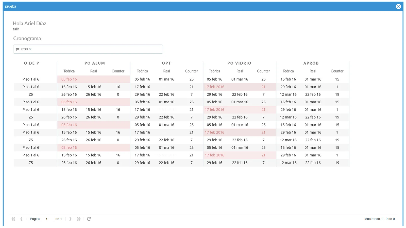This screenshot has width=406, height=228.
Task: Refresh the table with reload icon
Action: [89, 219]
